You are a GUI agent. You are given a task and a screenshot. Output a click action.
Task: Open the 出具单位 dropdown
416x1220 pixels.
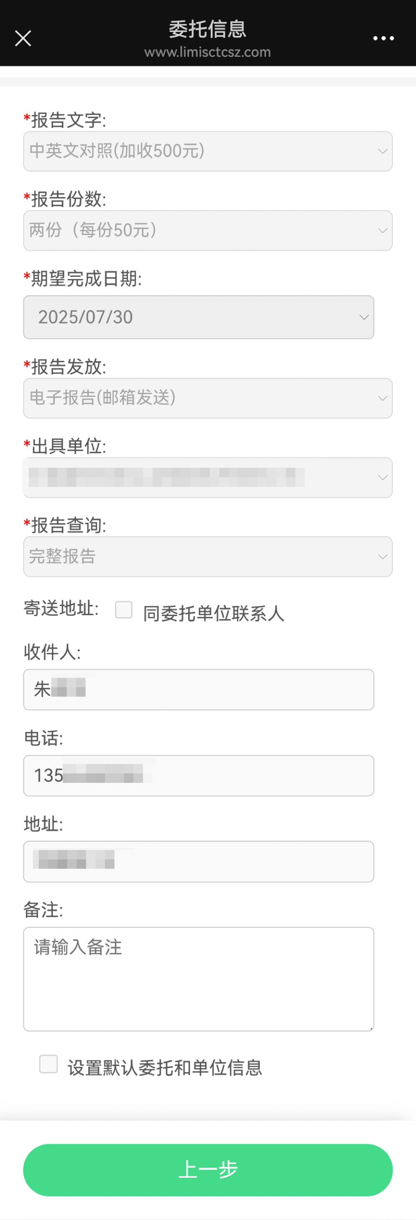coord(207,477)
